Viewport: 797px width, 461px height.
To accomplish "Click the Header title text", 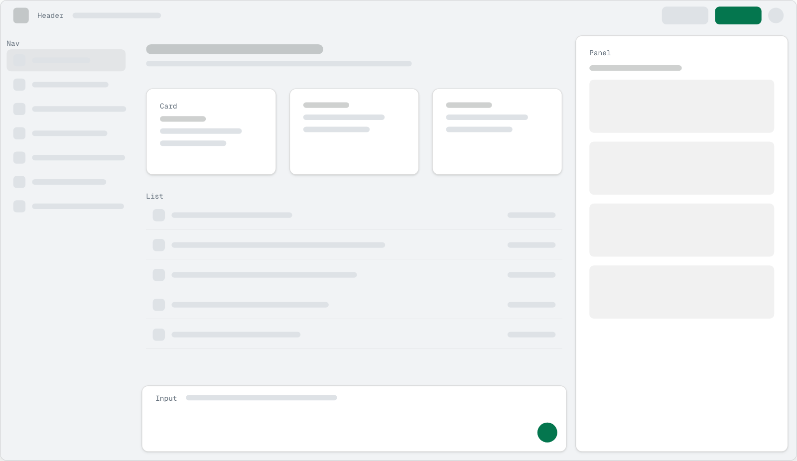I will (50, 15).
